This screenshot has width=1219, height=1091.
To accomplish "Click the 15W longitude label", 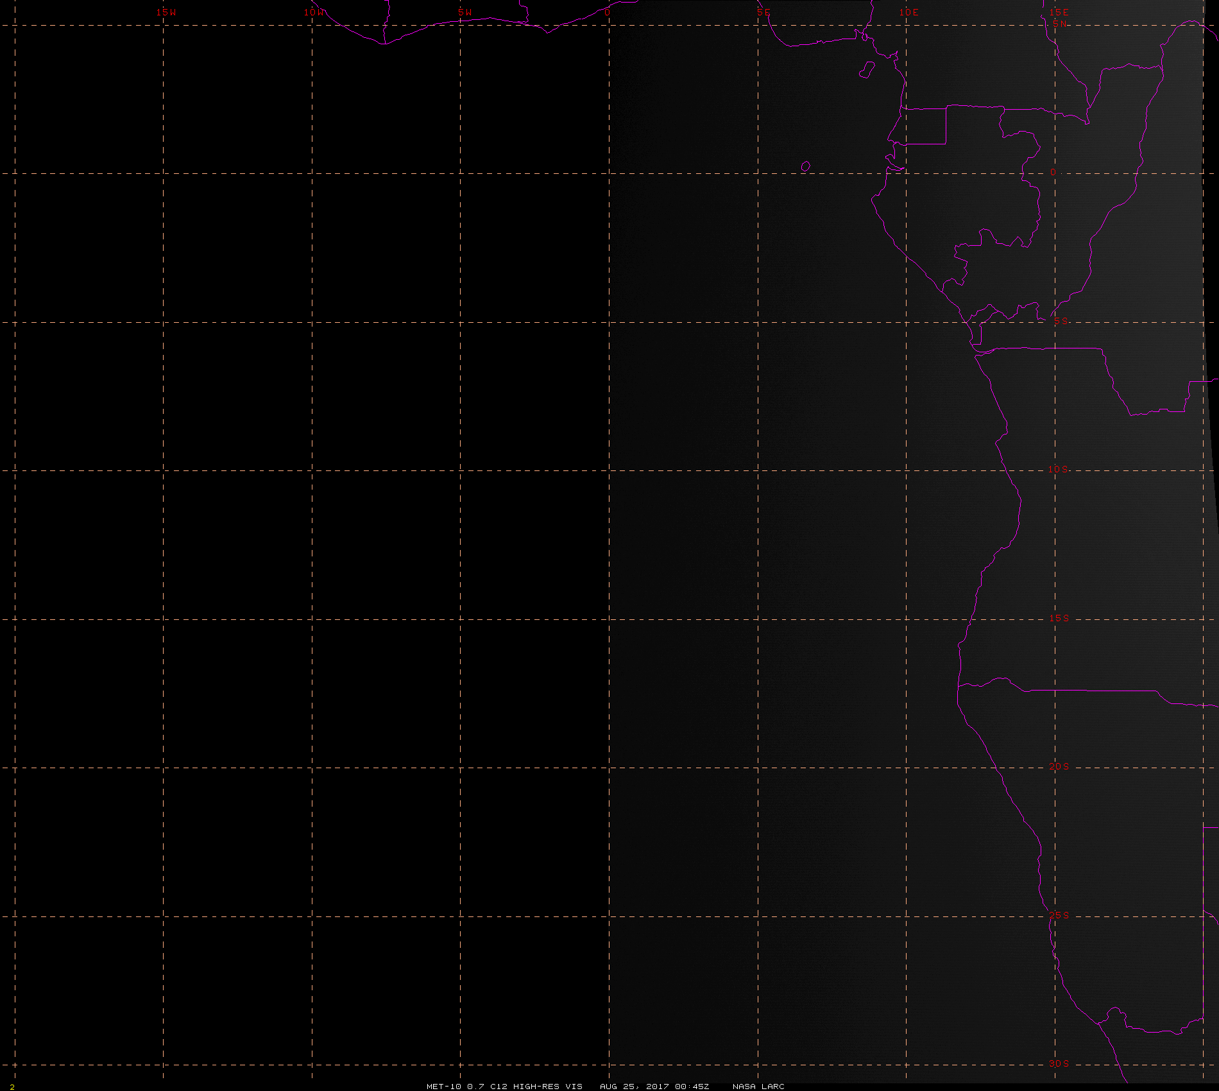I will click(x=166, y=12).
